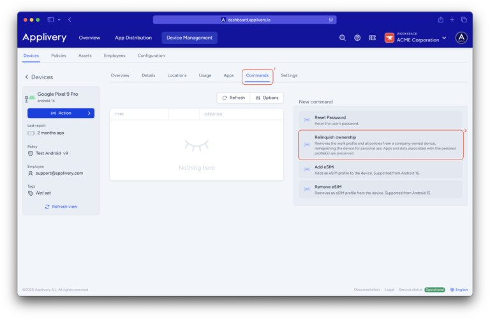Viewport: 490px width, 319px height.
Task: Open the device Settings tab
Action: 289,75
